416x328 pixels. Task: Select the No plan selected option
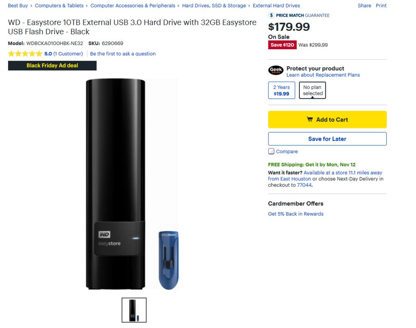point(312,90)
